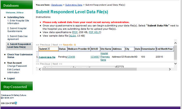Open Check Your Submission Status
The image size is (182, 109).
(20, 56)
